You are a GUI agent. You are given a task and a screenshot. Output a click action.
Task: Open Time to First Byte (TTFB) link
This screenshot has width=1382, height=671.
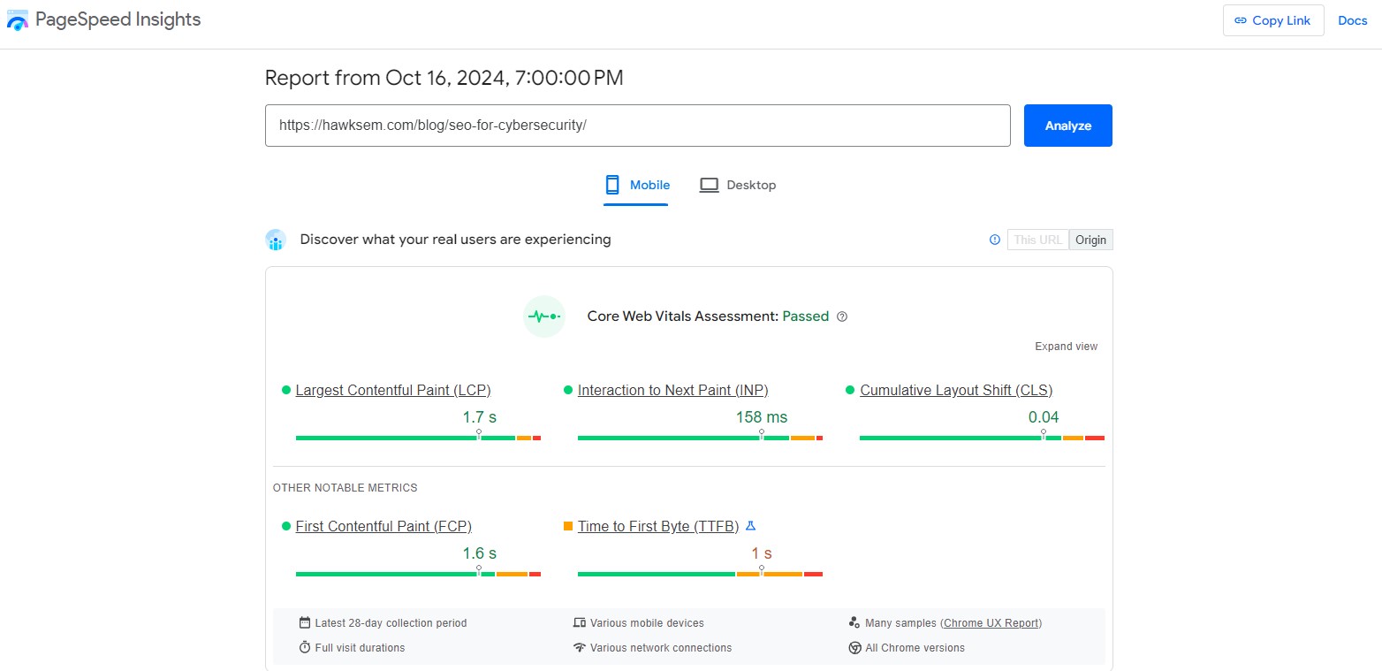658,526
